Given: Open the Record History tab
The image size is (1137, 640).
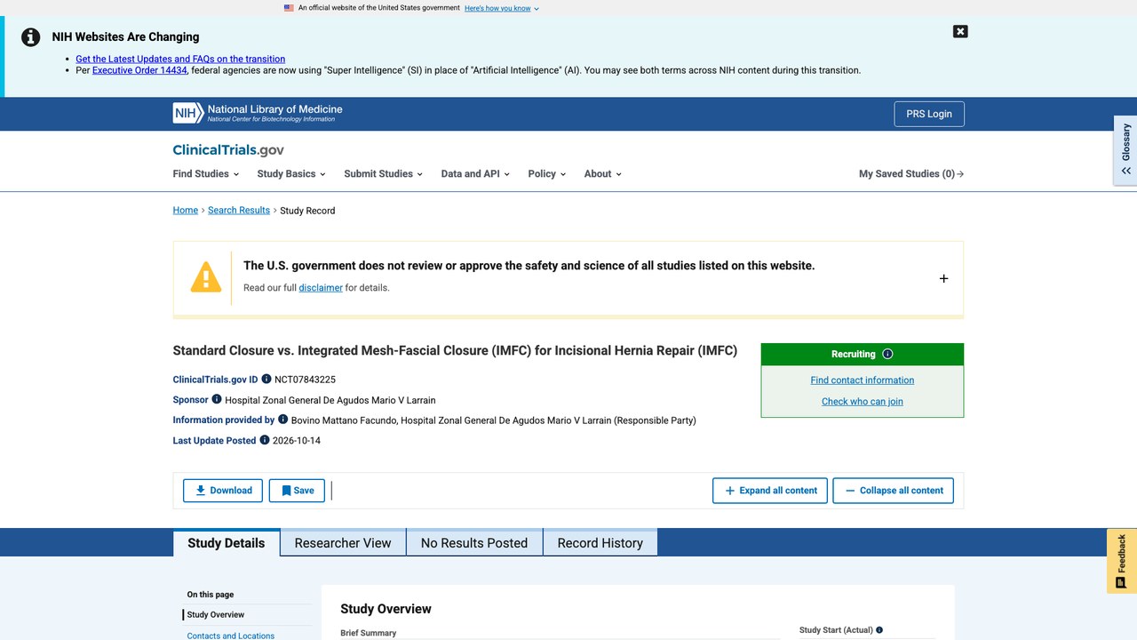Looking at the screenshot, I should pos(600,543).
